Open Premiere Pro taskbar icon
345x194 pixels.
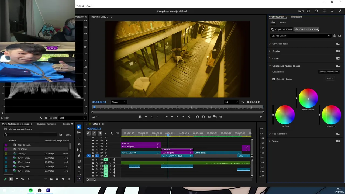click(x=48, y=190)
